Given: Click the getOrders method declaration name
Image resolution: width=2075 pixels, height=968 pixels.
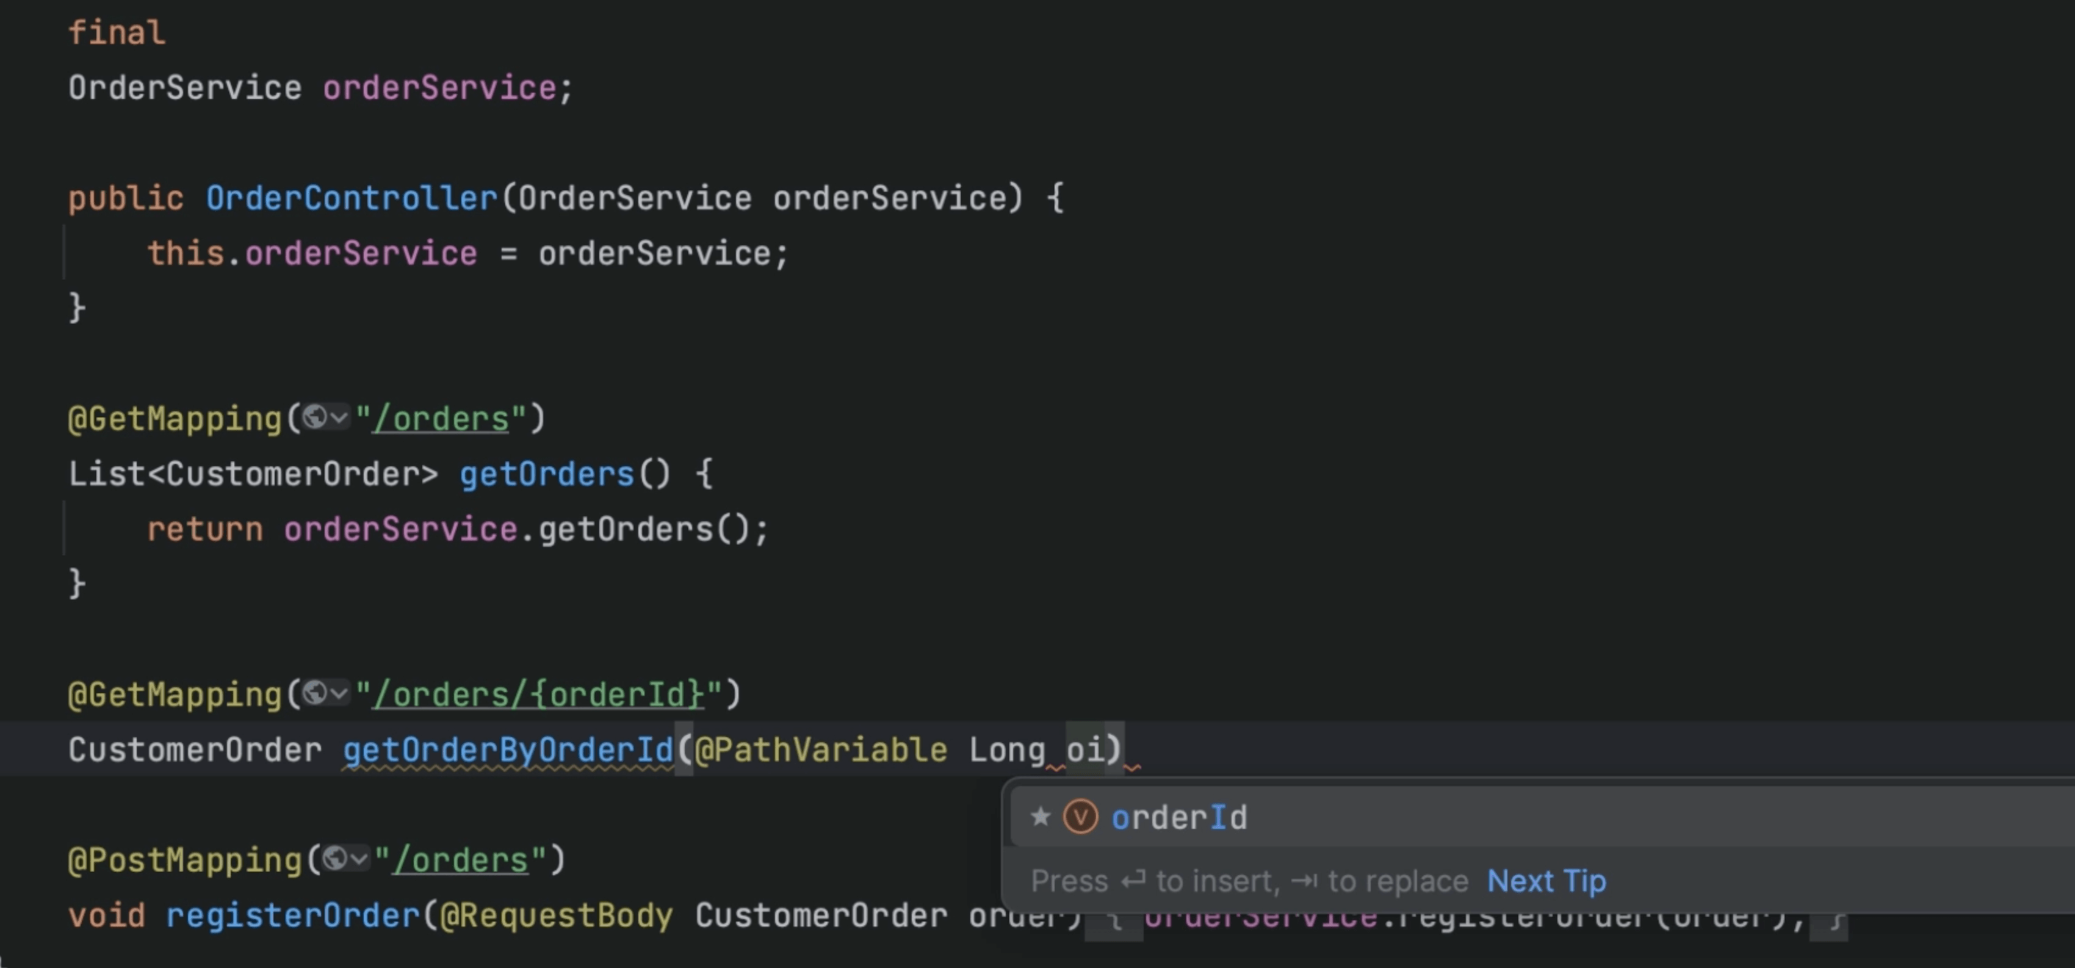Looking at the screenshot, I should (x=547, y=474).
